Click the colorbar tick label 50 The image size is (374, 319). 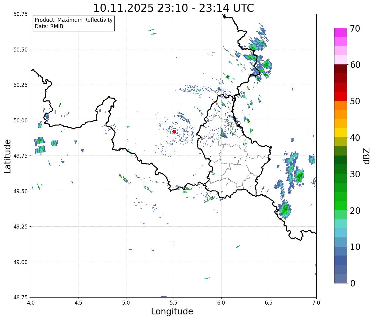pyautogui.click(x=355, y=101)
